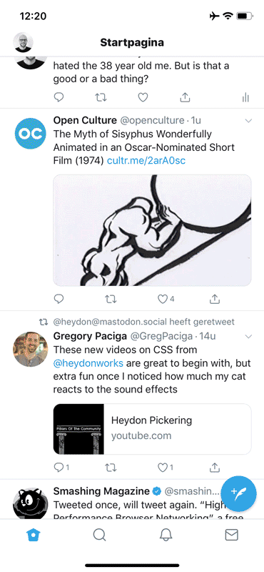Open the Search tab in bottom bar
Screen dimensions: 264x572
click(99, 535)
